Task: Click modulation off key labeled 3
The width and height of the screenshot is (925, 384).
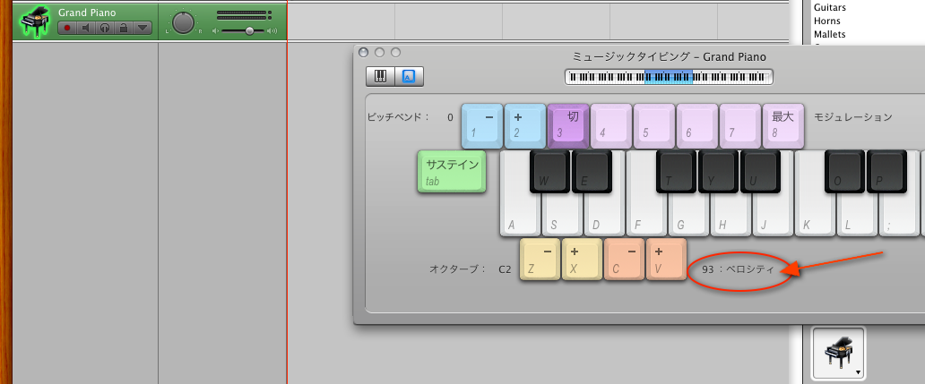Action: point(568,125)
